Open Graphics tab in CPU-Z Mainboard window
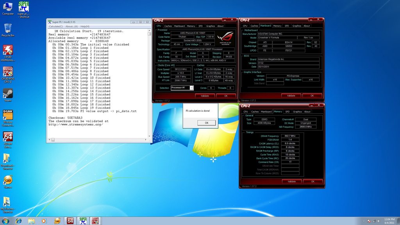400x225 pixels. (x=297, y=26)
